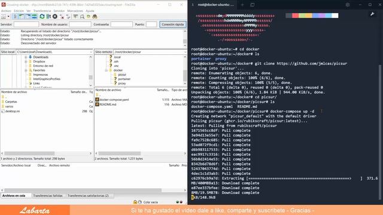This screenshot has width=383, height=215.
Task: Toggle the message log display
Action: coord(16,17)
